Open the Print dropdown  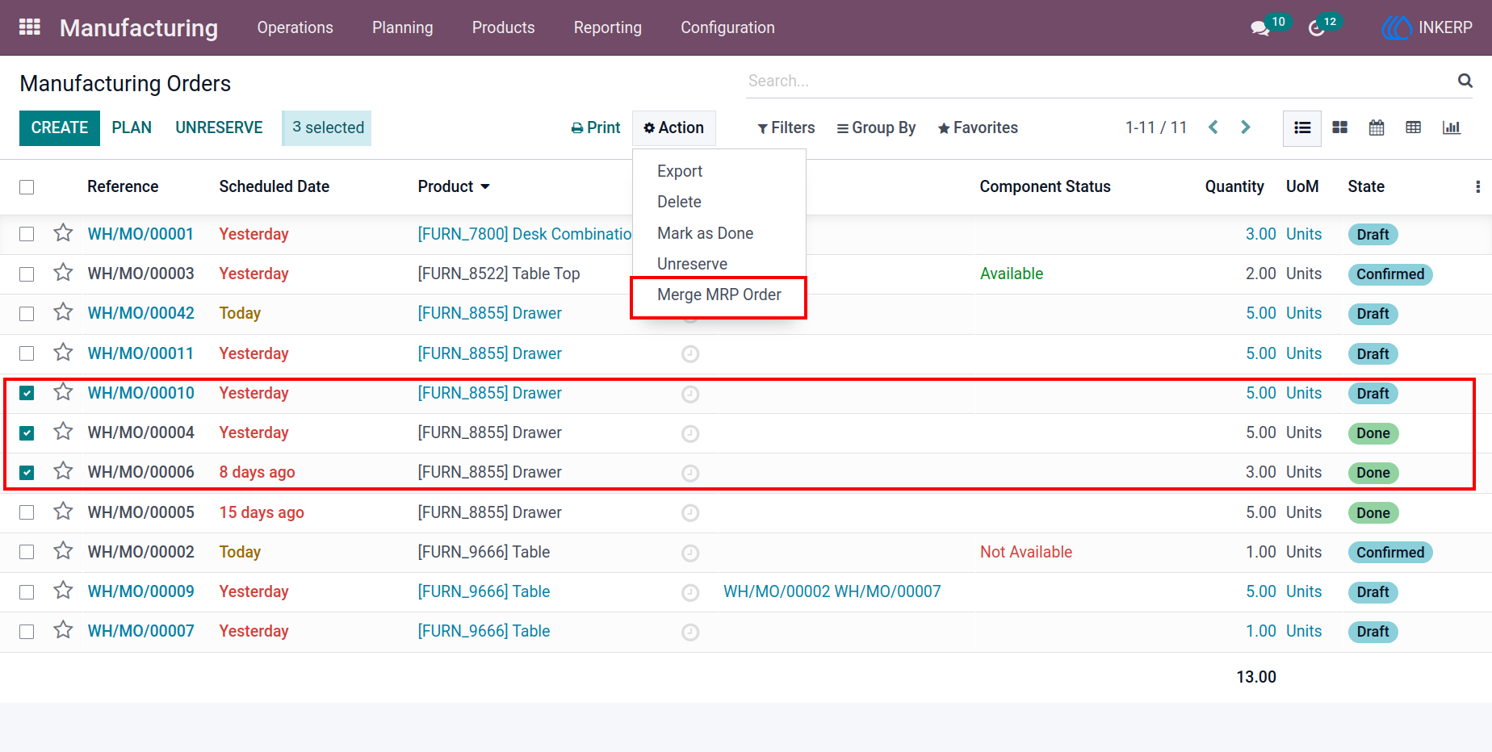596,127
